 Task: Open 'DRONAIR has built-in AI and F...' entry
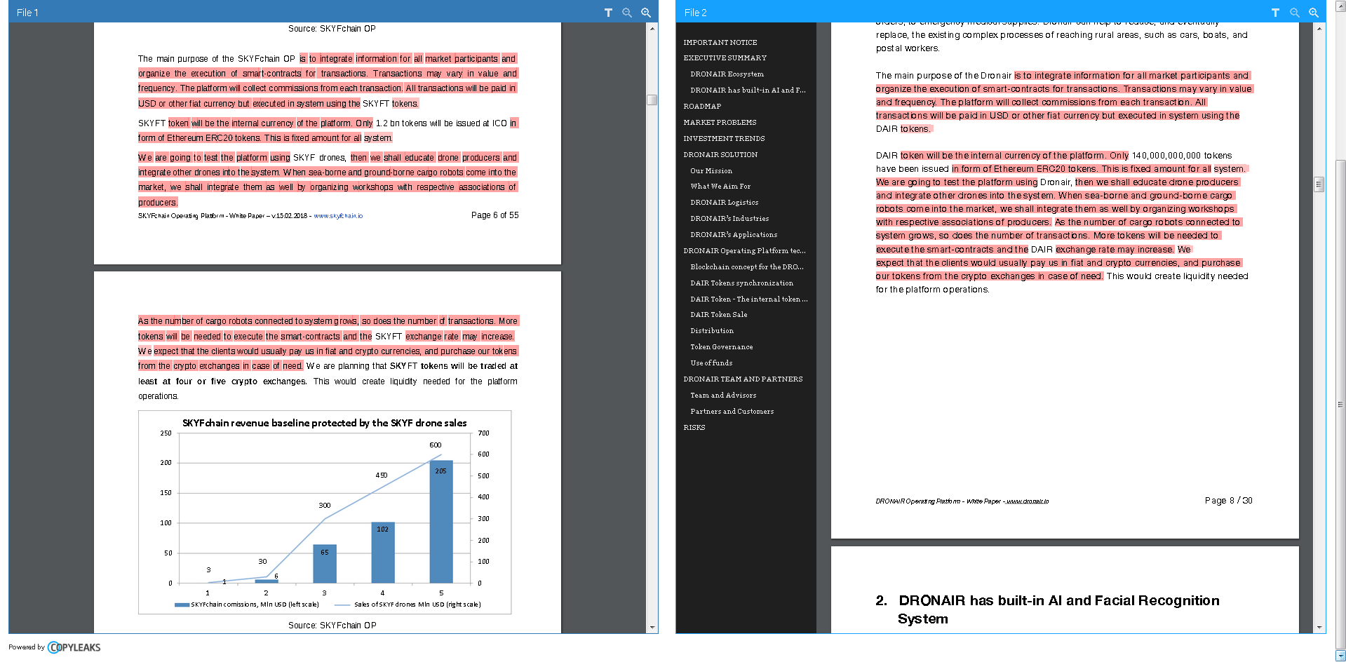point(748,90)
